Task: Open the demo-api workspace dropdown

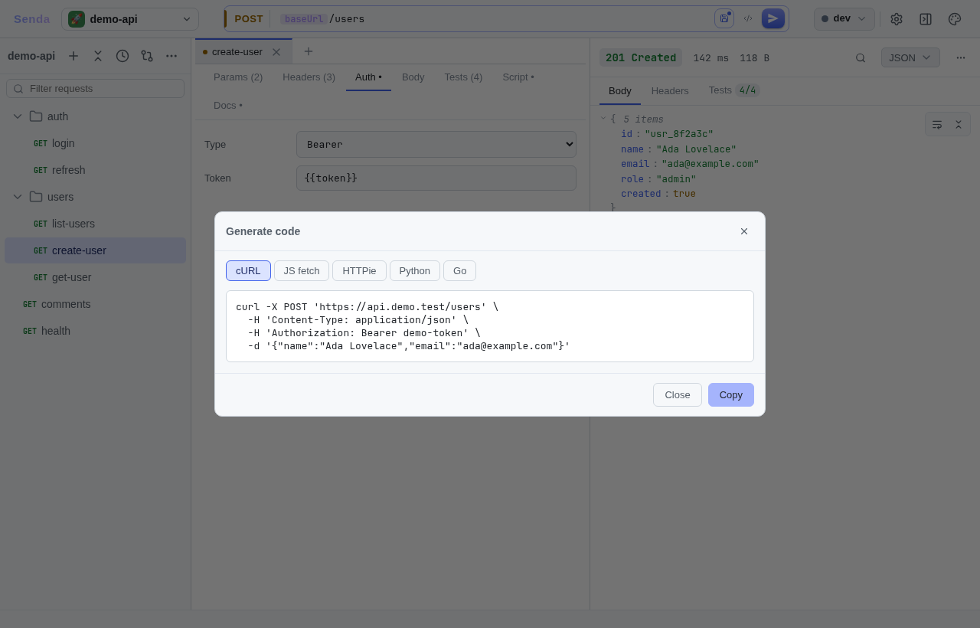Action: [x=130, y=19]
